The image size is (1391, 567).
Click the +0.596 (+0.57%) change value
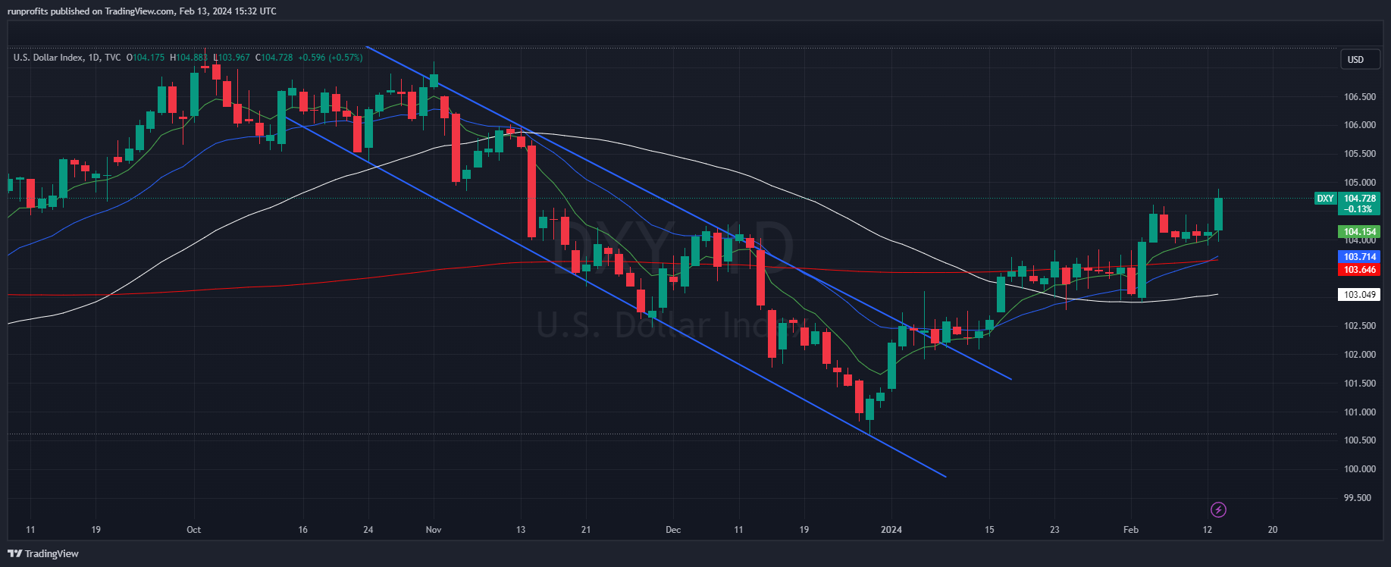331,58
